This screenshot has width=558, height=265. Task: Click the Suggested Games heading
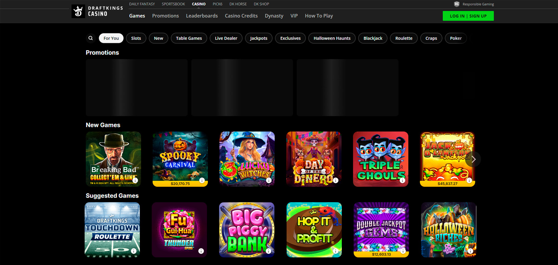[x=112, y=196]
